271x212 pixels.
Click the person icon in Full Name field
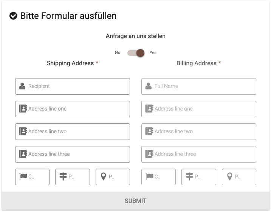coord(149,86)
